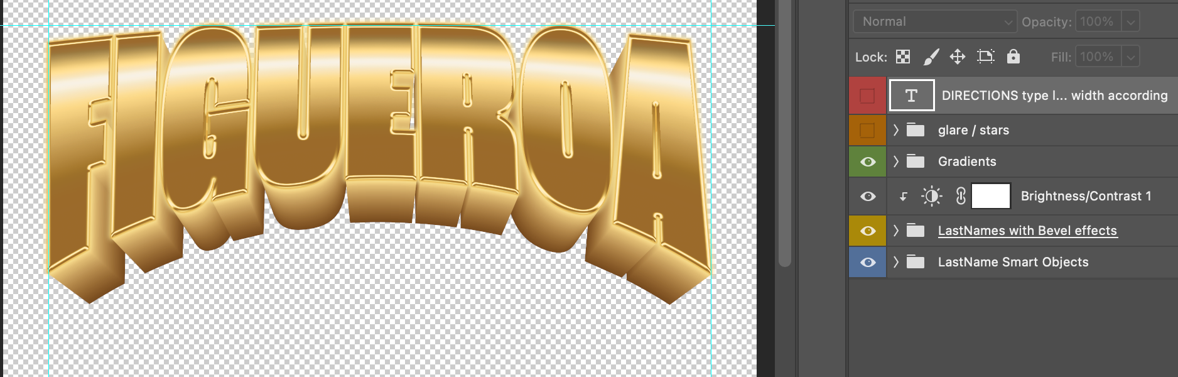1178x377 pixels.
Task: Hide the Gradients group
Action: pyautogui.click(x=868, y=161)
